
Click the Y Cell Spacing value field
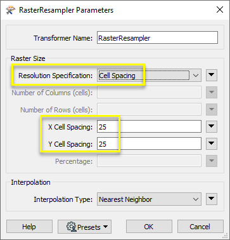(x=149, y=144)
